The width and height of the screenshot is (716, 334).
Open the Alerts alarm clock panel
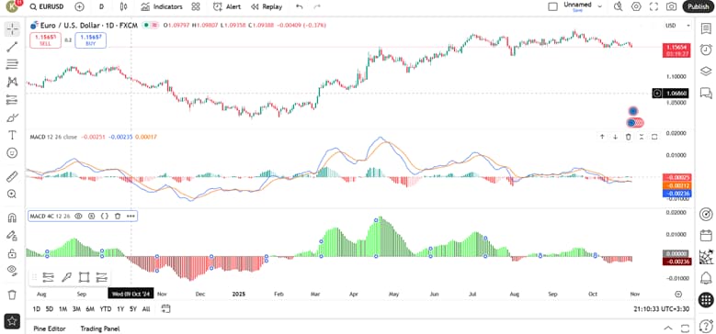[706, 50]
